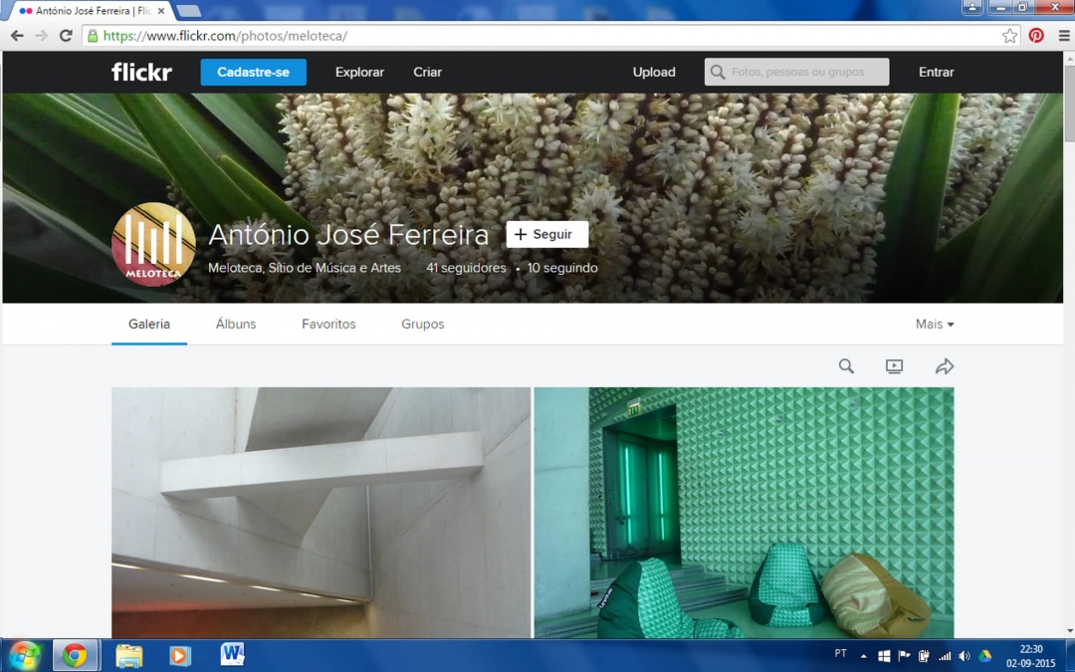Start the slideshow icon
This screenshot has height=672, width=1075.
pyautogui.click(x=894, y=366)
